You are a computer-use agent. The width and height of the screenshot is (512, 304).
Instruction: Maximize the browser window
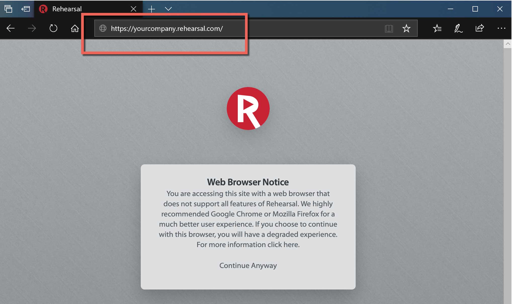(x=475, y=9)
